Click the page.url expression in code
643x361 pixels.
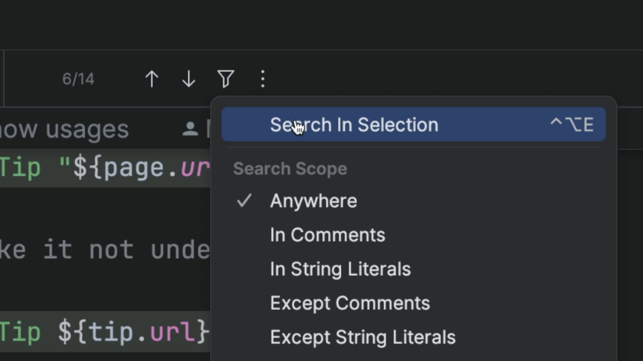coord(156,168)
